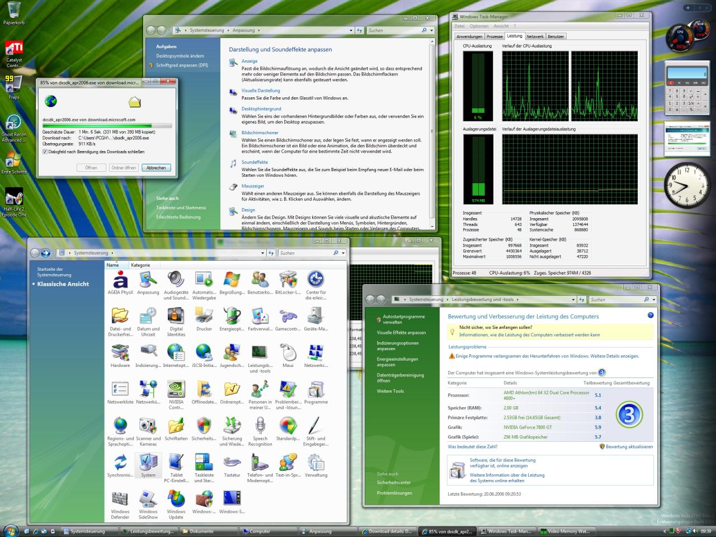The height and width of the screenshot is (537, 716).
Task: Switch to Prozesse tab in Task-Manager
Action: [494, 36]
